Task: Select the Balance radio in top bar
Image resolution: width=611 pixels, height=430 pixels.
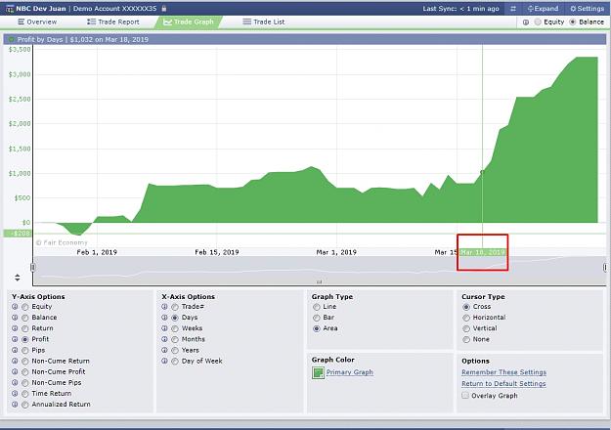Action: pos(573,22)
